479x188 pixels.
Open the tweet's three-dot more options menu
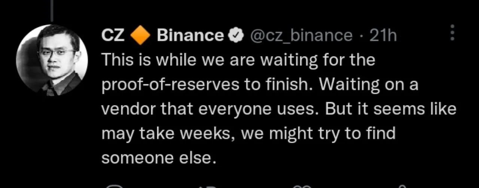click(x=452, y=33)
